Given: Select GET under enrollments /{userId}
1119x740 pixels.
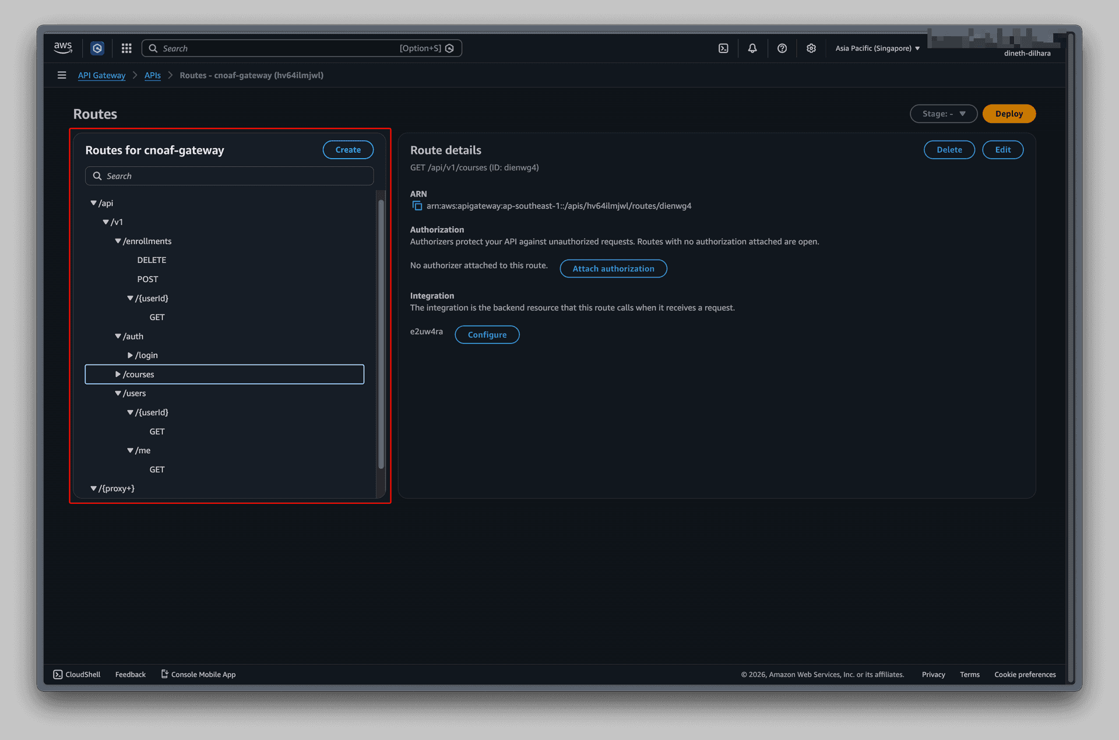Looking at the screenshot, I should coord(157,317).
